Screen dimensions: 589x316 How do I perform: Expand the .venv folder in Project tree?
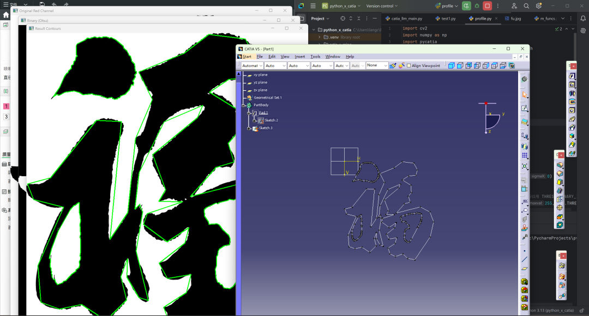click(x=319, y=37)
